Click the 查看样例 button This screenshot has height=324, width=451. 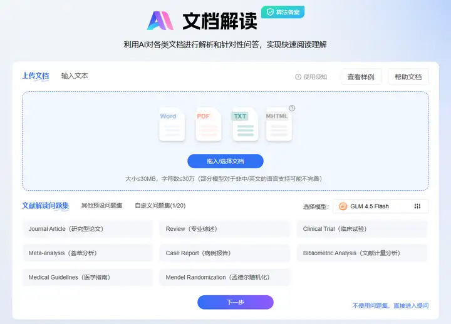(361, 77)
